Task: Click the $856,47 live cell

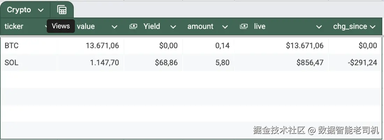Action: [x=310, y=63]
